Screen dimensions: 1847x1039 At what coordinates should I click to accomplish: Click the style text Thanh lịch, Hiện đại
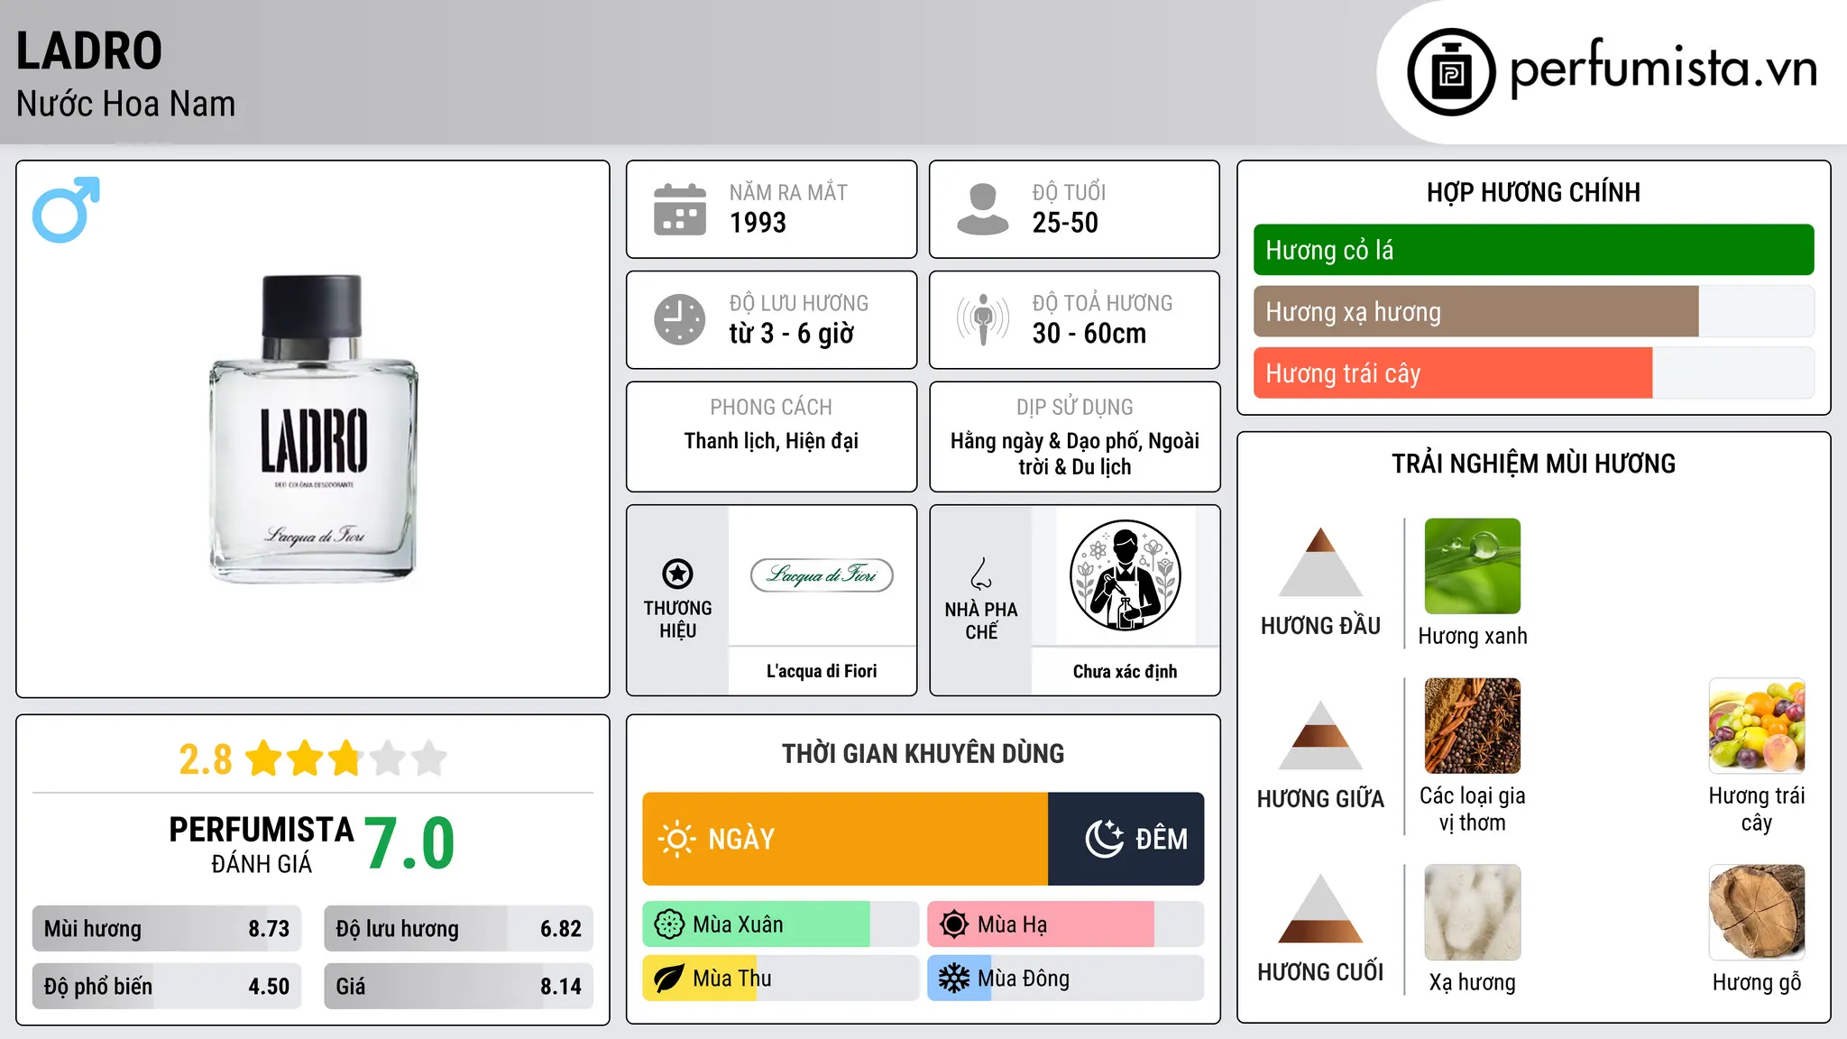771,441
